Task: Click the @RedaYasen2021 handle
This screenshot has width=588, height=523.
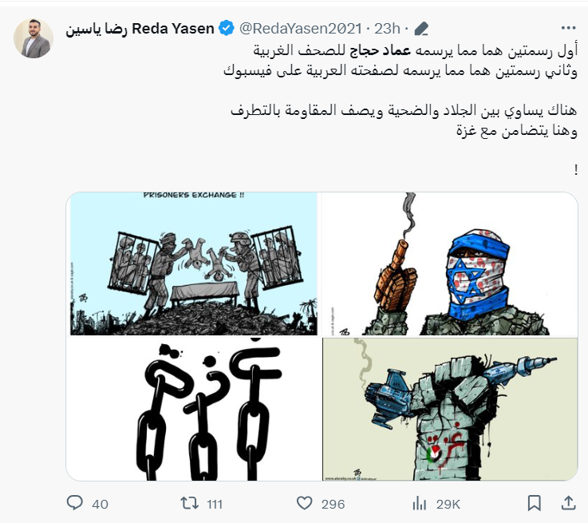Action: [x=301, y=29]
